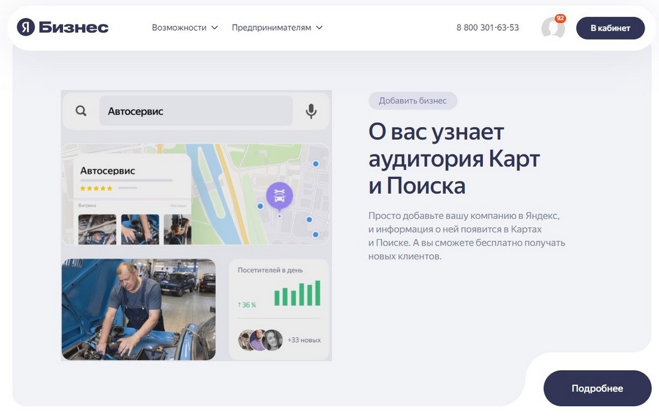
Task: Click the Просто добавьте вашу компанию paragraph
Action: coord(467,236)
